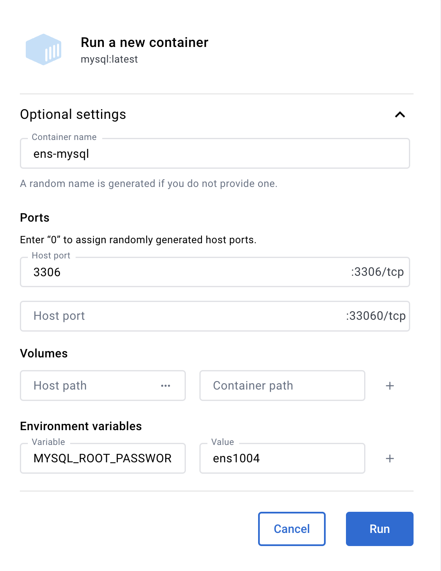Click the :3306/tcp port suffix label
441x571 pixels.
[x=377, y=272]
